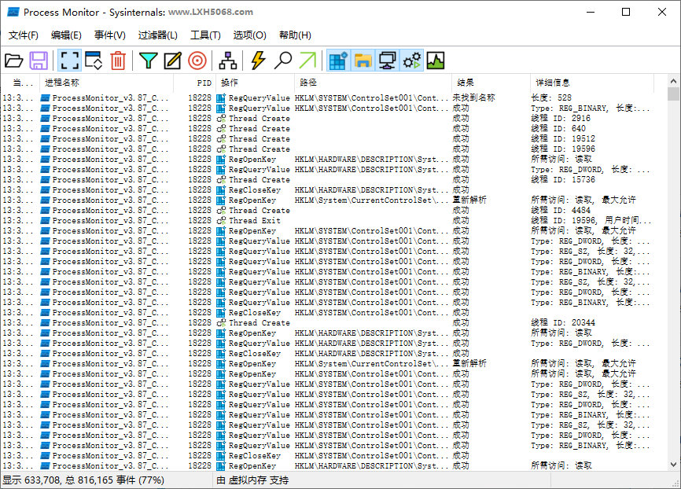Open the 文件(F) menu
The height and width of the screenshot is (489, 681).
tap(24, 35)
